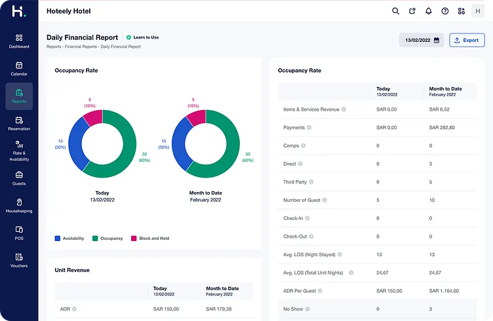This screenshot has height=321, width=493.
Task: Click info icon next to Check-In
Action: [x=307, y=218]
